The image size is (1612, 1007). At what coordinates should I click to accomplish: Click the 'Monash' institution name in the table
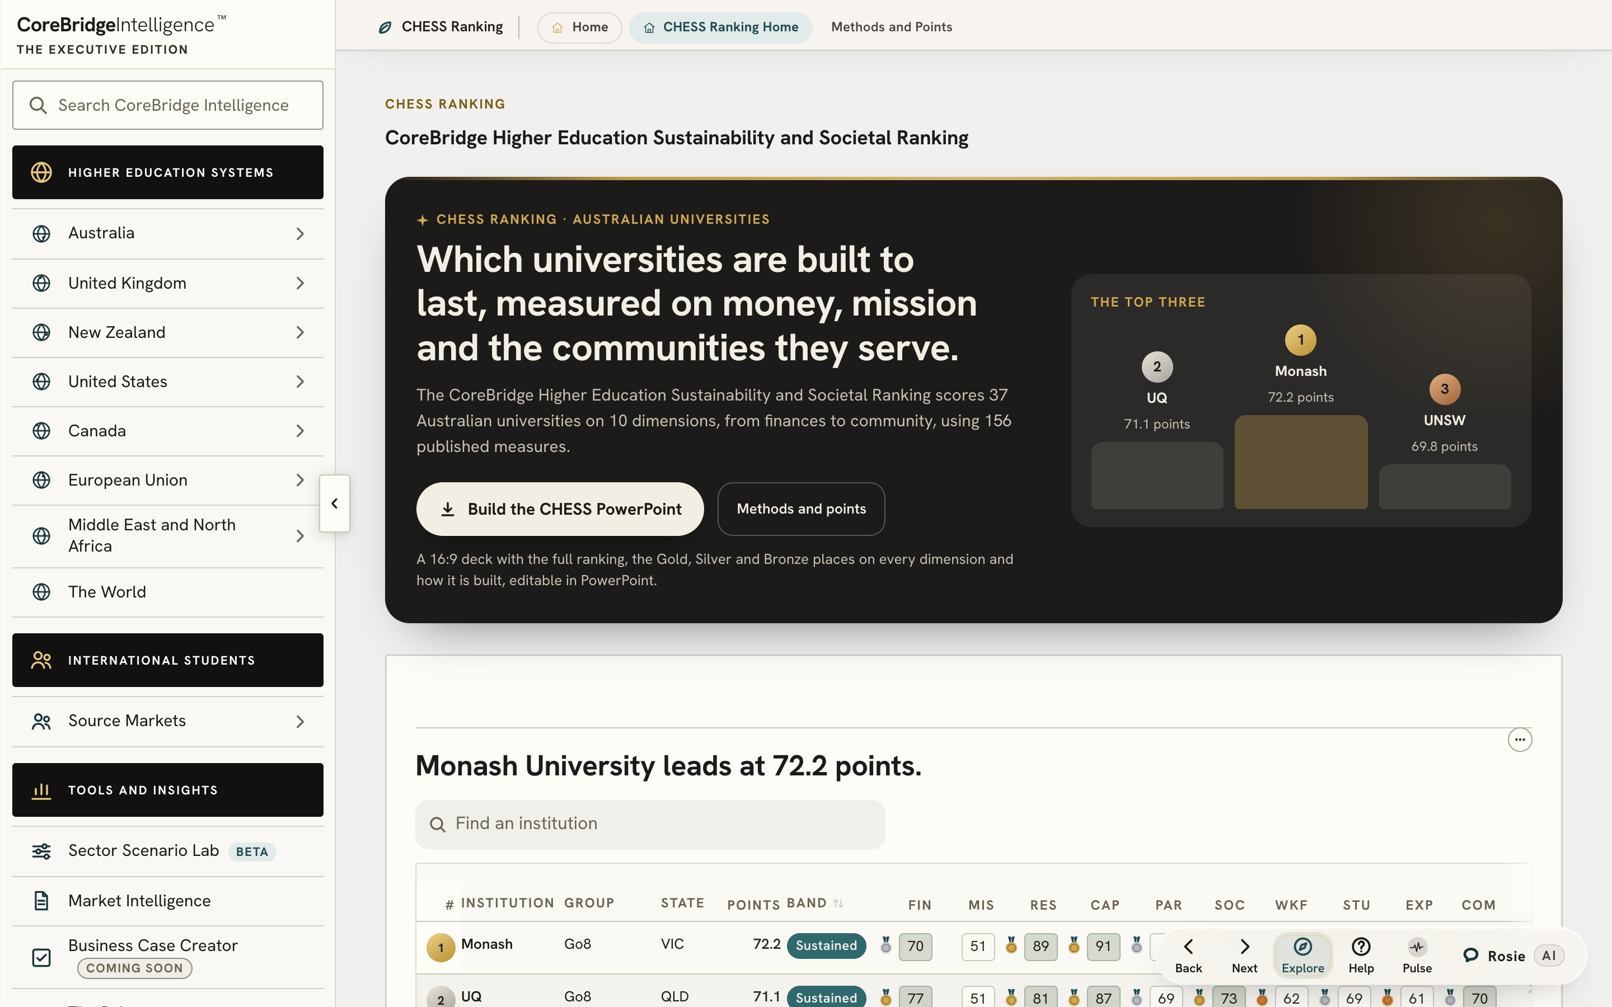(x=487, y=944)
